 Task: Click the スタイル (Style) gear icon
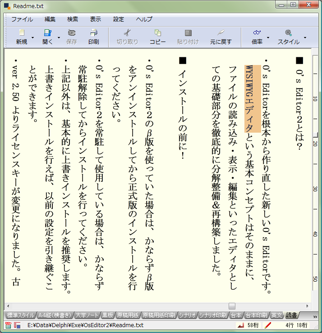tap(288, 32)
